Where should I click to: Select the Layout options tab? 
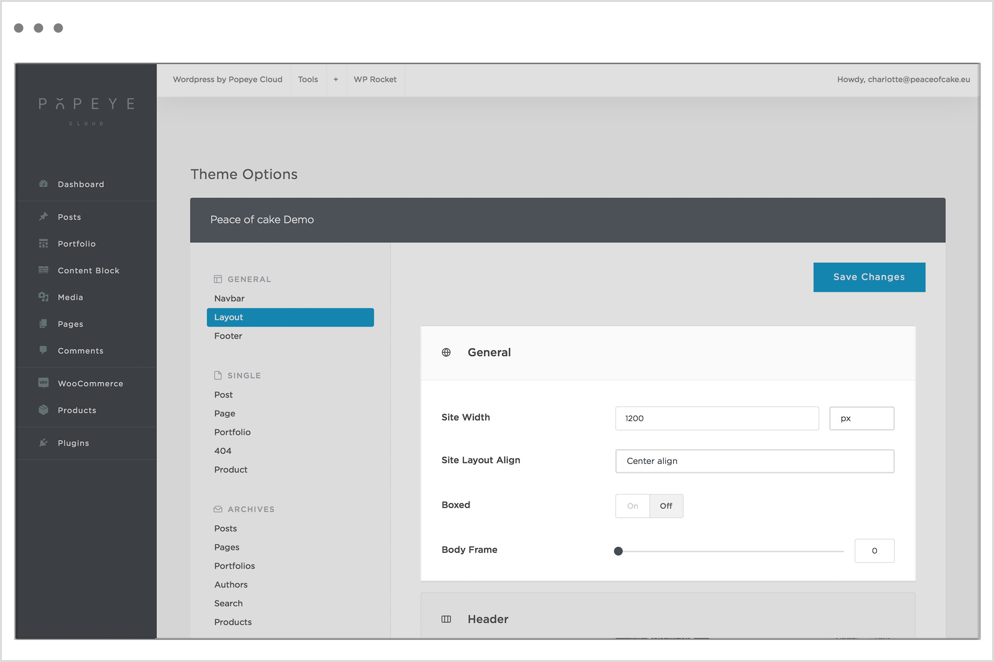coord(290,317)
